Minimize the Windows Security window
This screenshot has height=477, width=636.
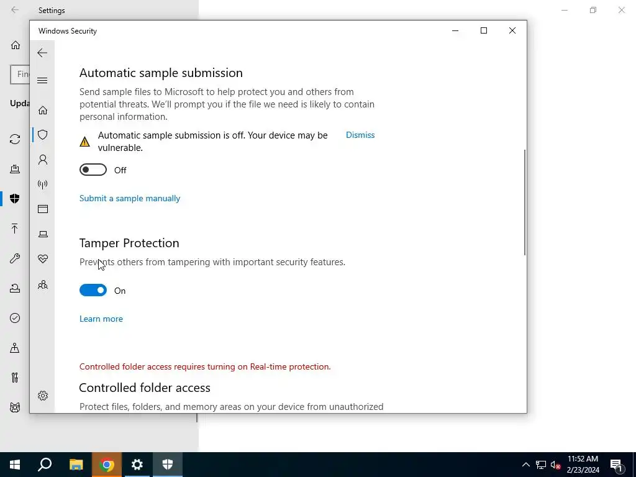click(x=455, y=30)
